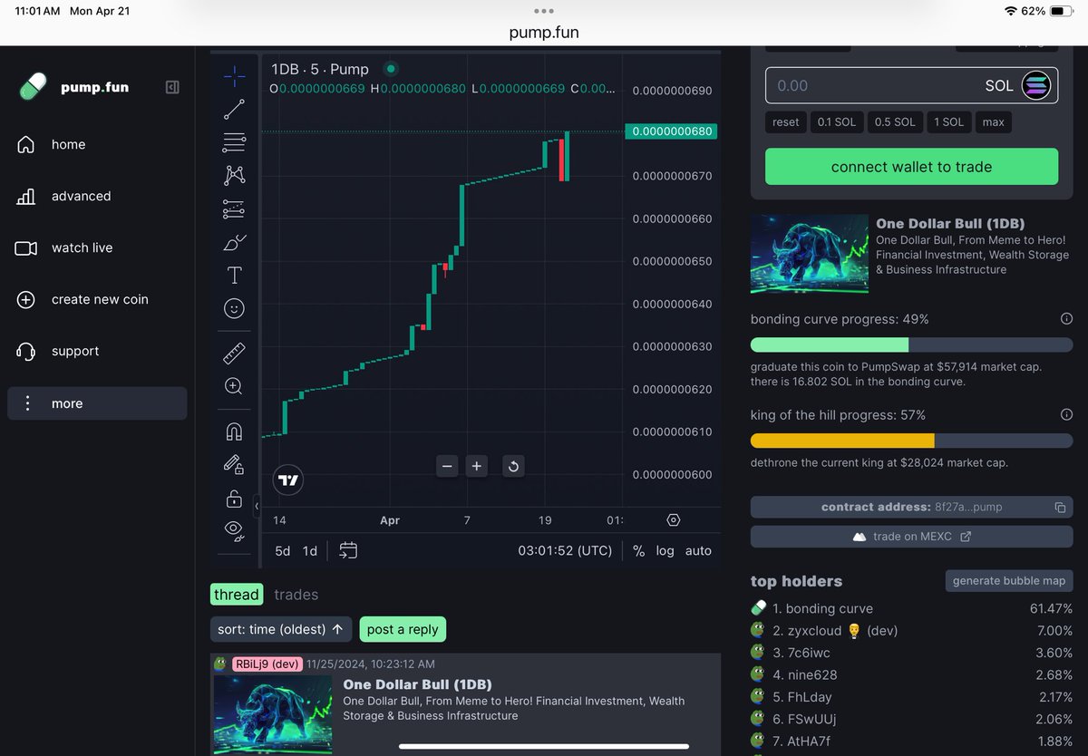Viewport: 1088px width, 756px height.
Task: Set chart range to 5d
Action: [283, 550]
